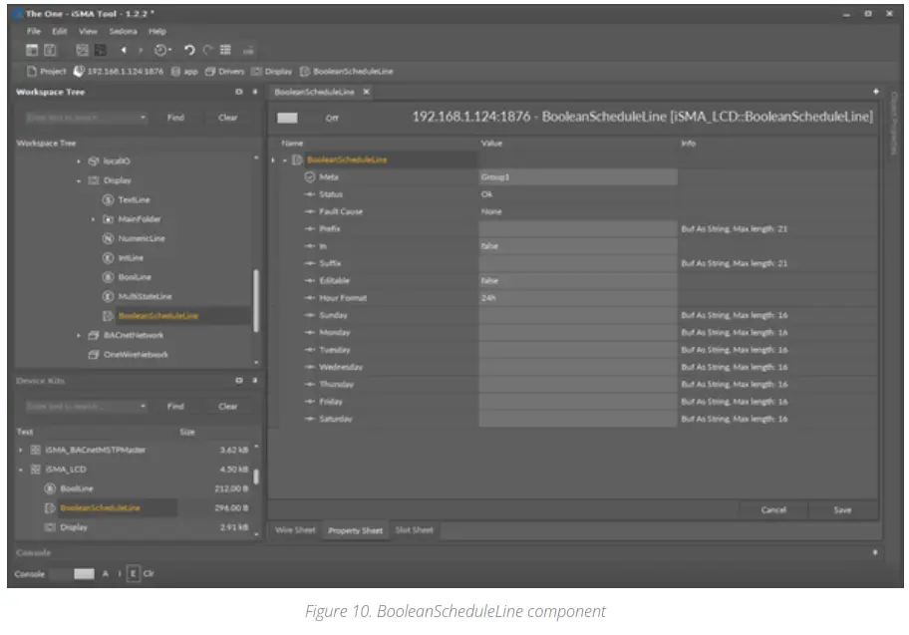The height and width of the screenshot is (635, 909).
Task: Click the Meta shield icon in property sheet
Action: [310, 176]
